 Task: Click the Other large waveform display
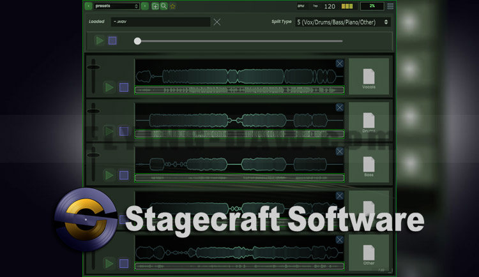point(240,248)
